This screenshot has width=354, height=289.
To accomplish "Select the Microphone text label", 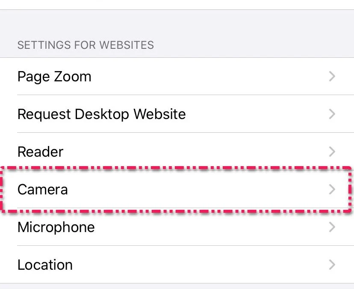I will pos(56,227).
